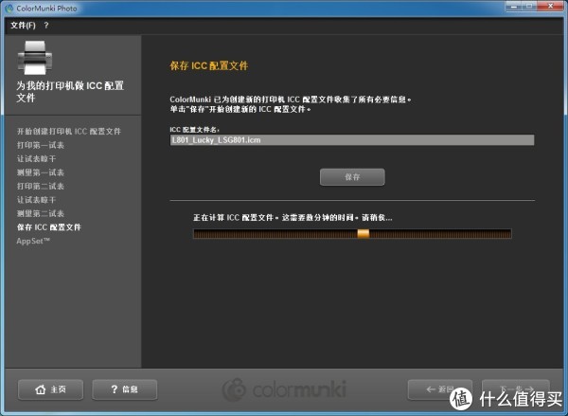
Task: Close the ColorMunki Photo window
Action: (x=550, y=7)
